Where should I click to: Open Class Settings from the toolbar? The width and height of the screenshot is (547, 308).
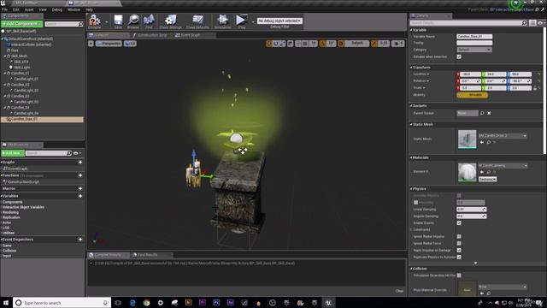[x=171, y=21]
